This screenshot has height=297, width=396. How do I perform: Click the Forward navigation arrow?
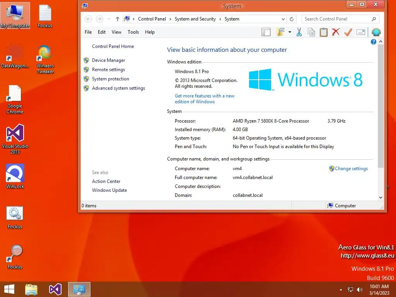click(x=99, y=19)
